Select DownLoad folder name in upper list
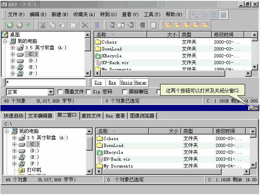The width and height of the screenshot is (260, 195). pyautogui.click(x=112, y=49)
